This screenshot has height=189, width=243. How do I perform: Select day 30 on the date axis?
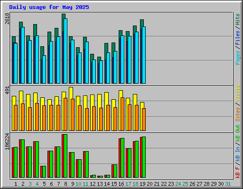point(221,184)
